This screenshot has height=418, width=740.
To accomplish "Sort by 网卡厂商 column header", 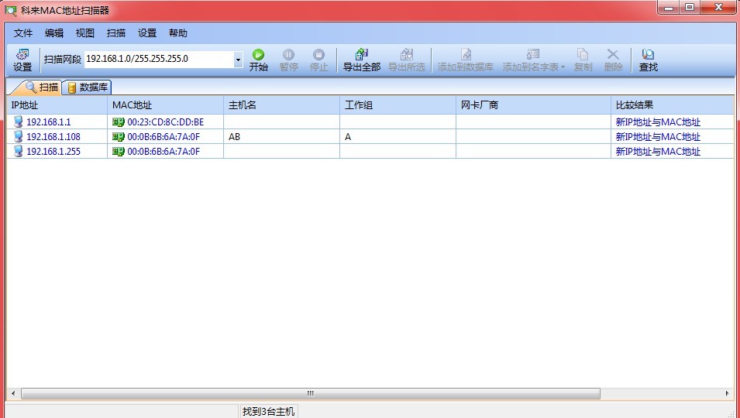I will [533, 104].
